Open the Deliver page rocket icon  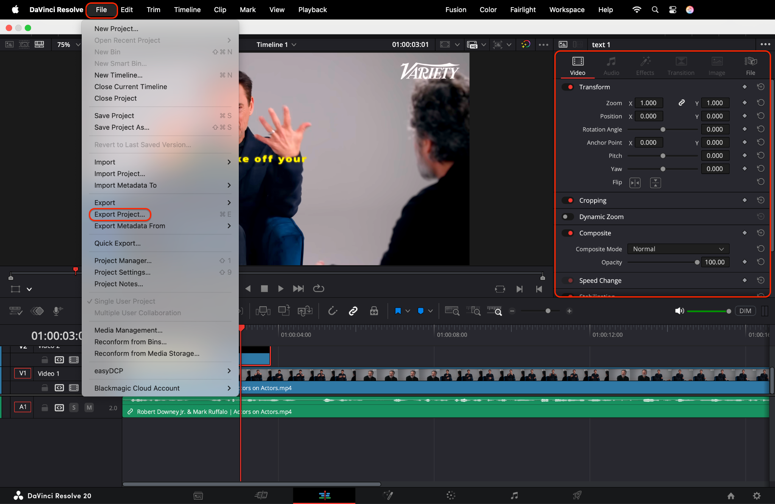point(577,495)
